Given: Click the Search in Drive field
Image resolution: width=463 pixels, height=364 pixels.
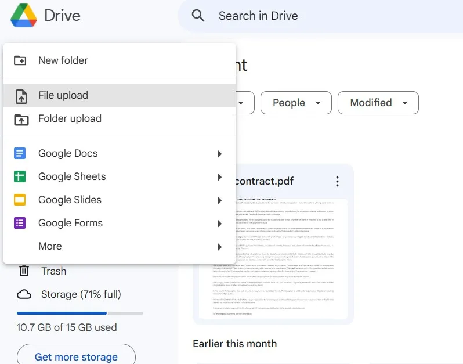Looking at the screenshot, I should click(320, 16).
